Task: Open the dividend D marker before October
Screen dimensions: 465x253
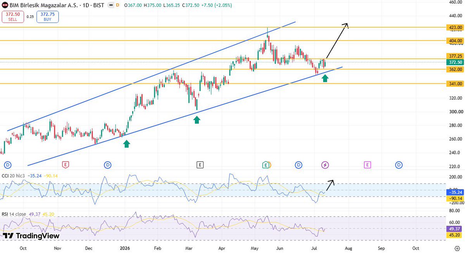Action: [x=8, y=165]
